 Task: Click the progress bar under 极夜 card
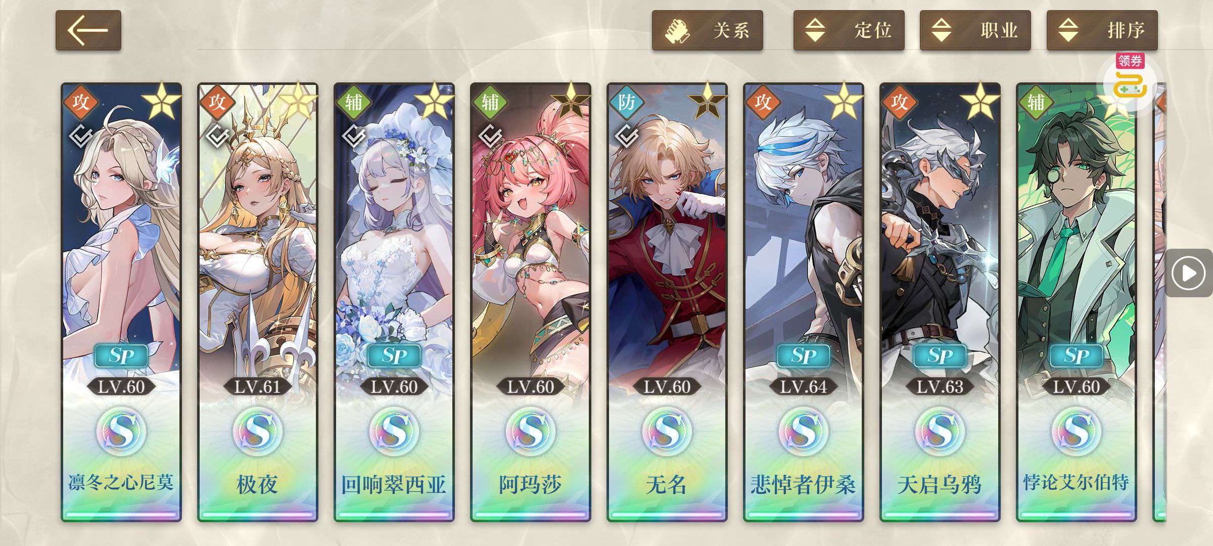[x=258, y=515]
